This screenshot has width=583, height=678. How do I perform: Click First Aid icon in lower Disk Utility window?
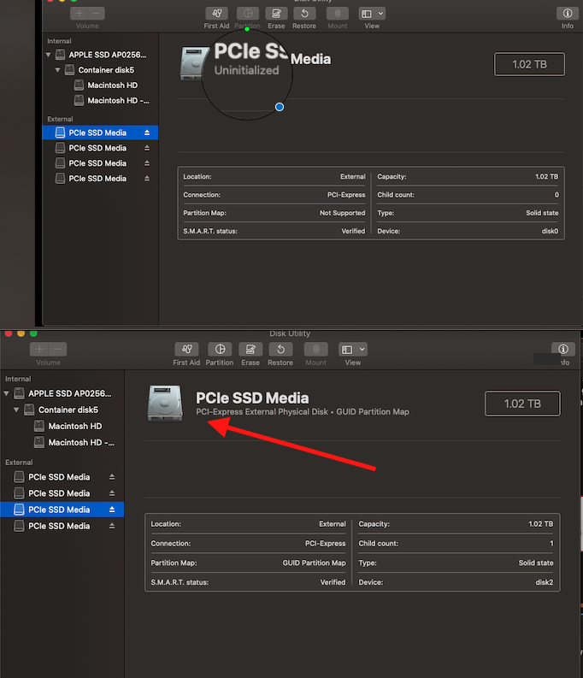pos(186,349)
